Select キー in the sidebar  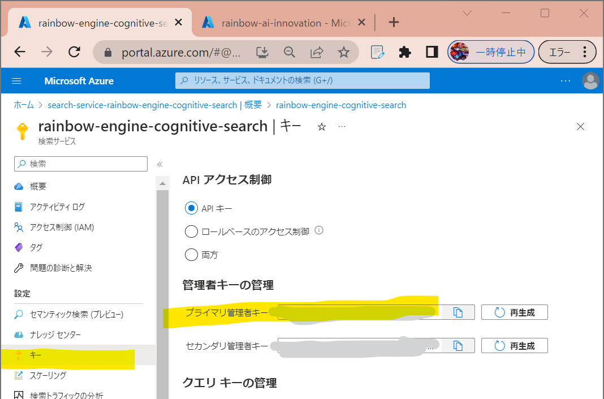pos(78,355)
